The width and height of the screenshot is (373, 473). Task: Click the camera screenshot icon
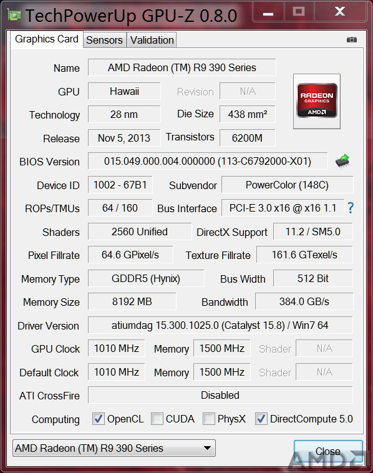pyautogui.click(x=352, y=39)
